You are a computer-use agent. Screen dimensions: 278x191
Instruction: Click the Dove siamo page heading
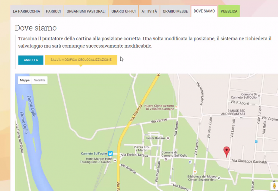pyautogui.click(x=36, y=28)
